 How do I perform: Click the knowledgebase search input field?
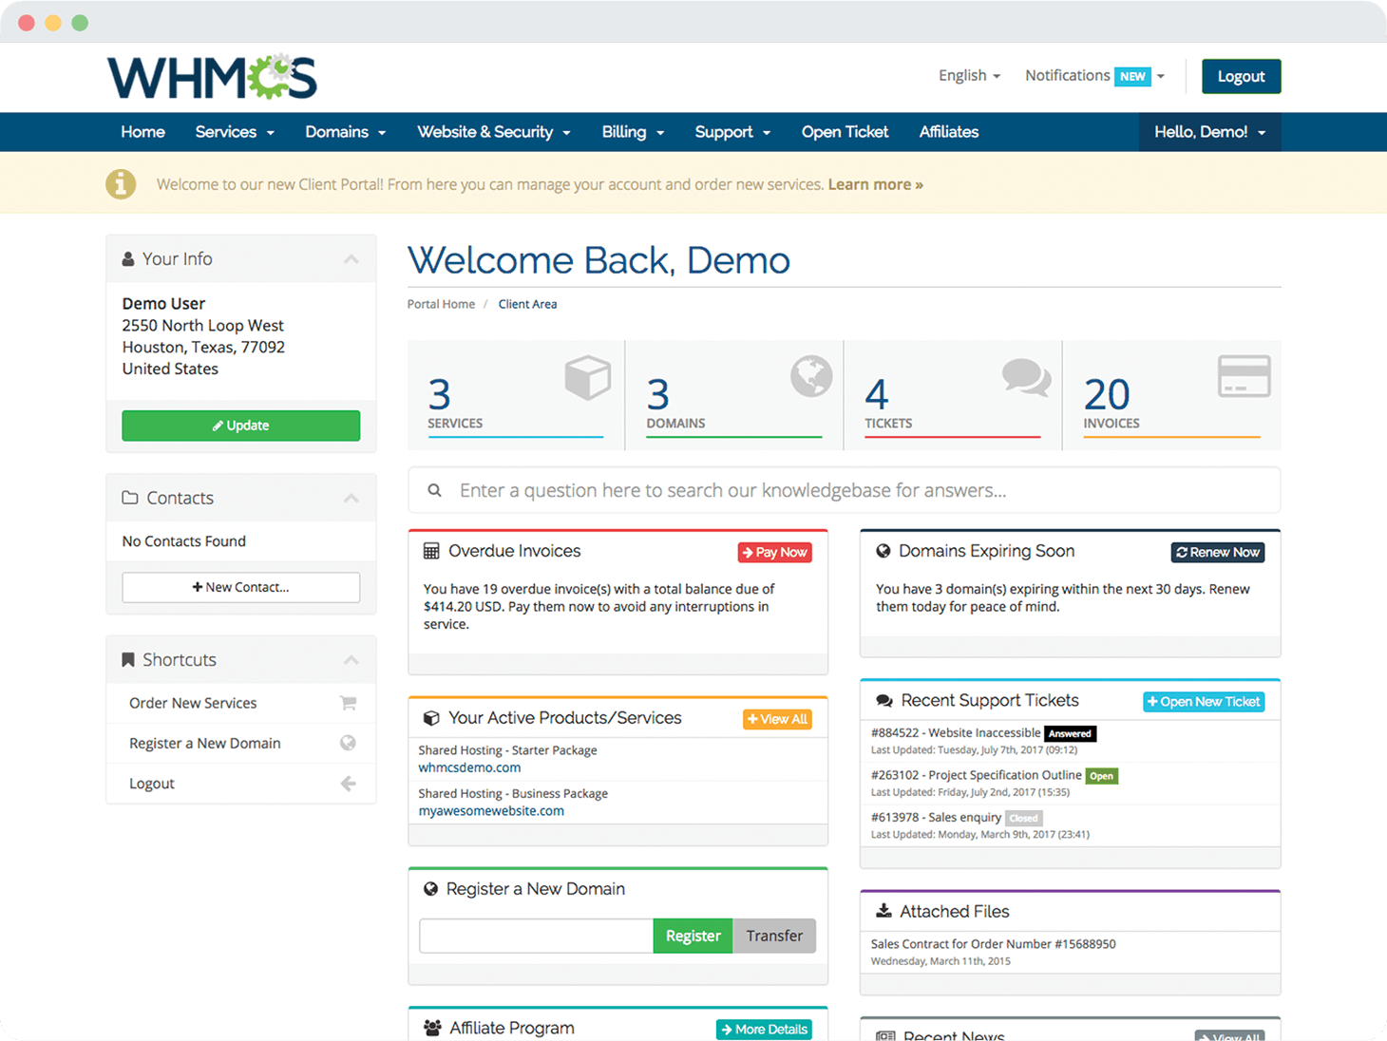tap(844, 490)
